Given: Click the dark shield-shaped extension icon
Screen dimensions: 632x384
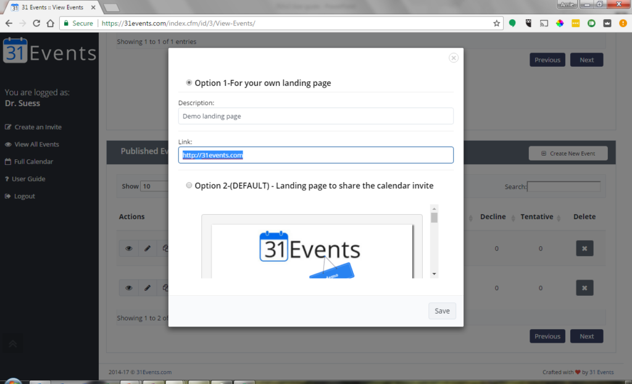Looking at the screenshot, I should [528, 23].
